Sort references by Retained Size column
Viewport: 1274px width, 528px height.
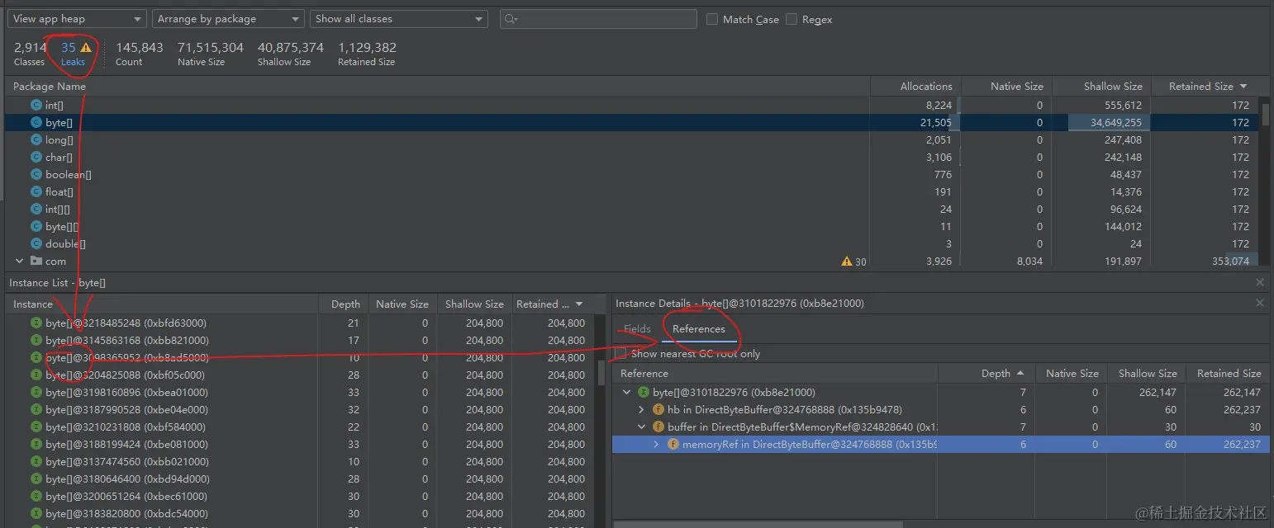pyautogui.click(x=1229, y=373)
